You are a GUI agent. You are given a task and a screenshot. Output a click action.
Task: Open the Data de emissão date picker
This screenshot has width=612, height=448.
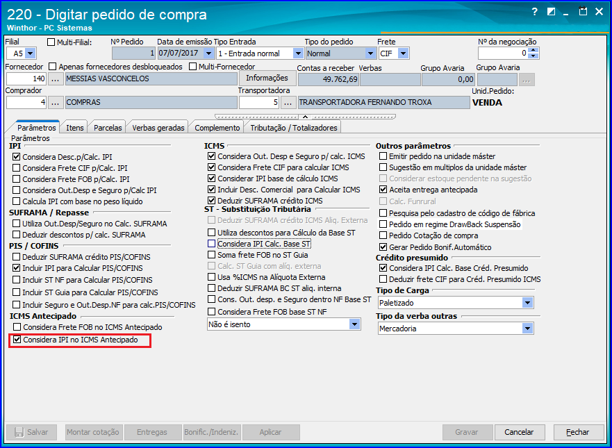click(208, 53)
